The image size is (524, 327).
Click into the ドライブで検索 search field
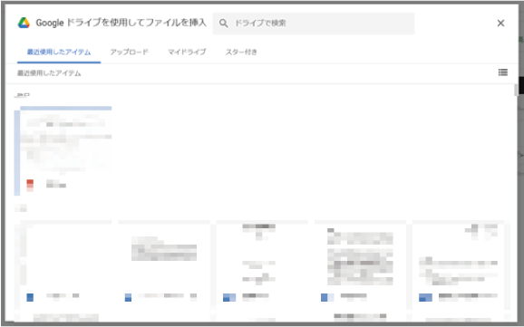[314, 24]
